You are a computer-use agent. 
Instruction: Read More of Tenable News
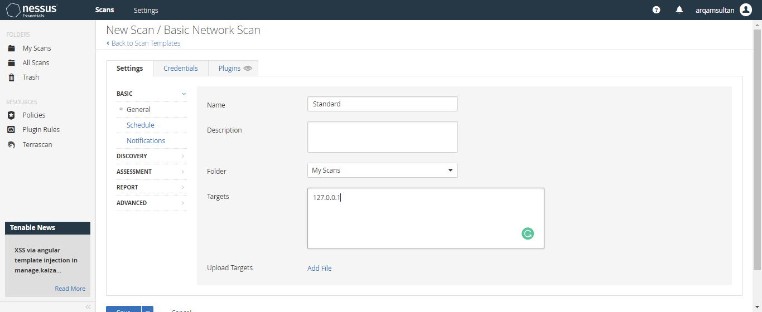[x=70, y=289]
